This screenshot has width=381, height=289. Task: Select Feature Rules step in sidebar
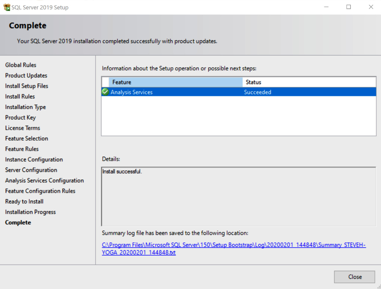click(x=22, y=149)
